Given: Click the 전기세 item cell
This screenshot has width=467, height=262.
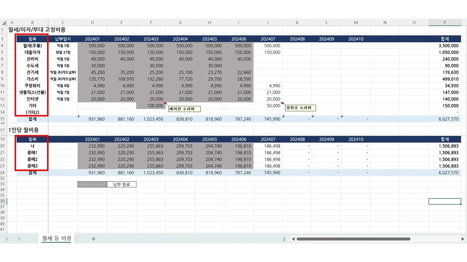Looking at the screenshot, I should 32,72.
